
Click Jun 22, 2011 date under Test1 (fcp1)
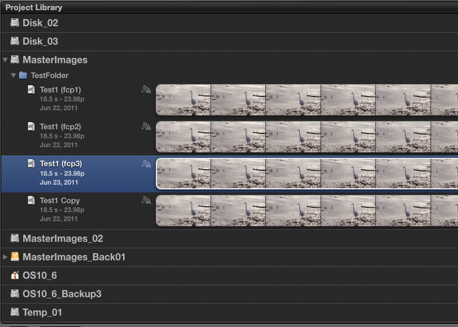[59, 108]
